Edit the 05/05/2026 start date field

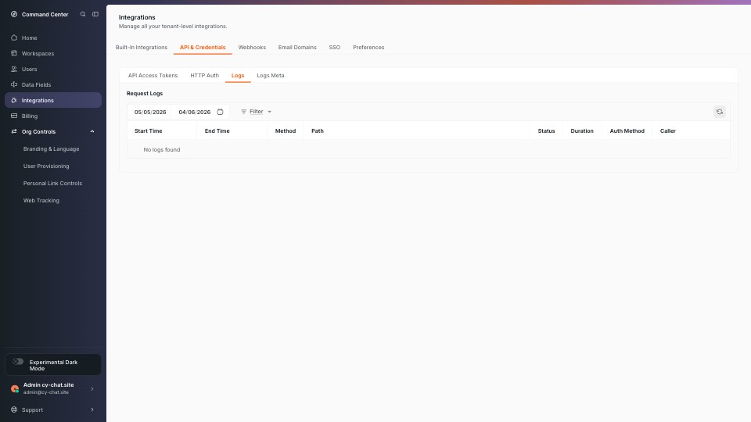click(x=150, y=112)
